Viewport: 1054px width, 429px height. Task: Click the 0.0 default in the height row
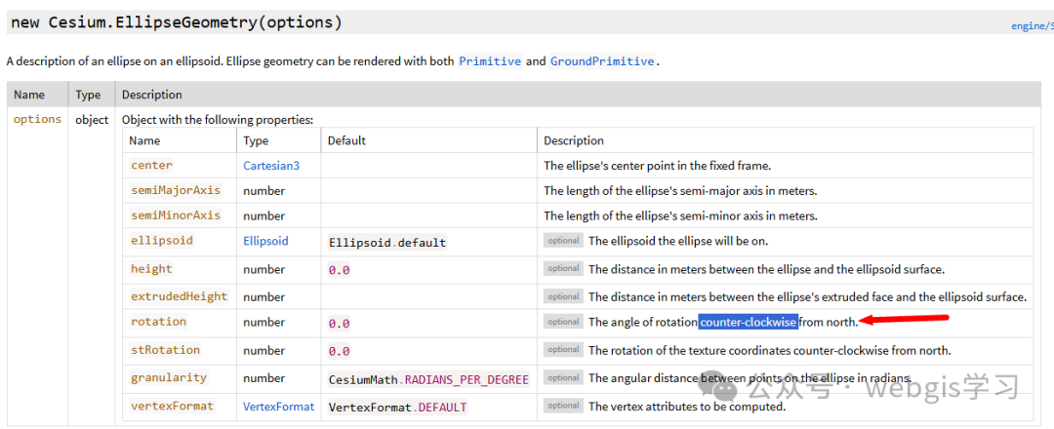point(339,270)
